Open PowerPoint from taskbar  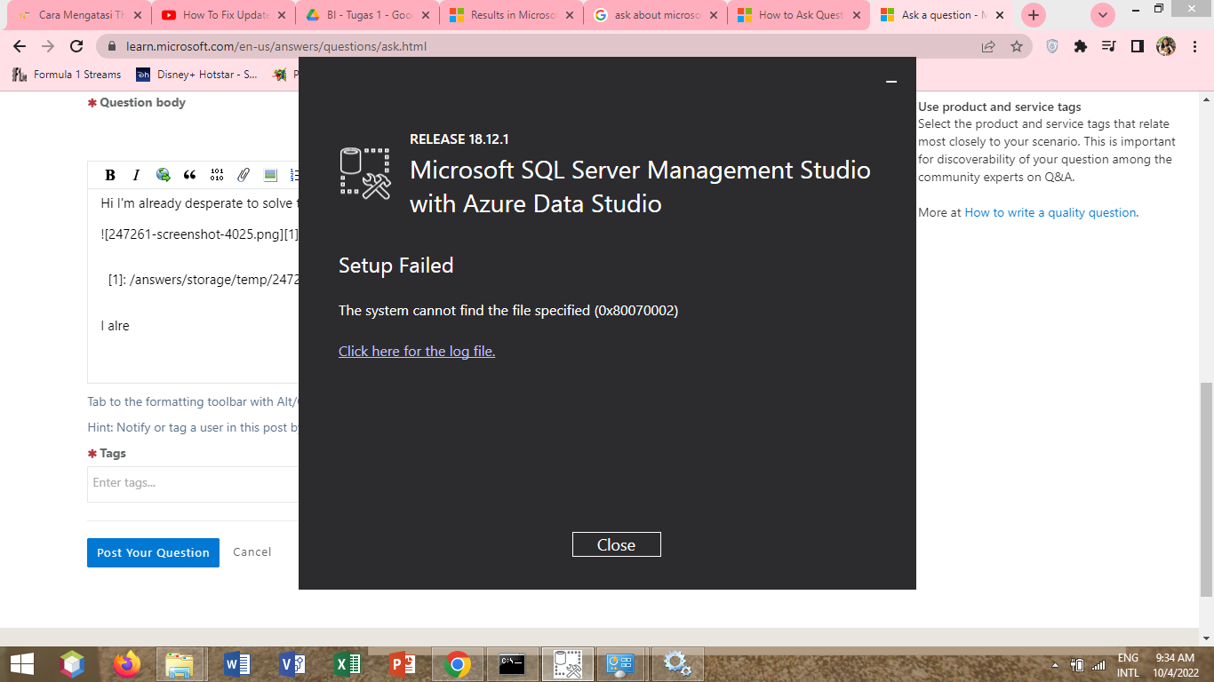(x=402, y=663)
